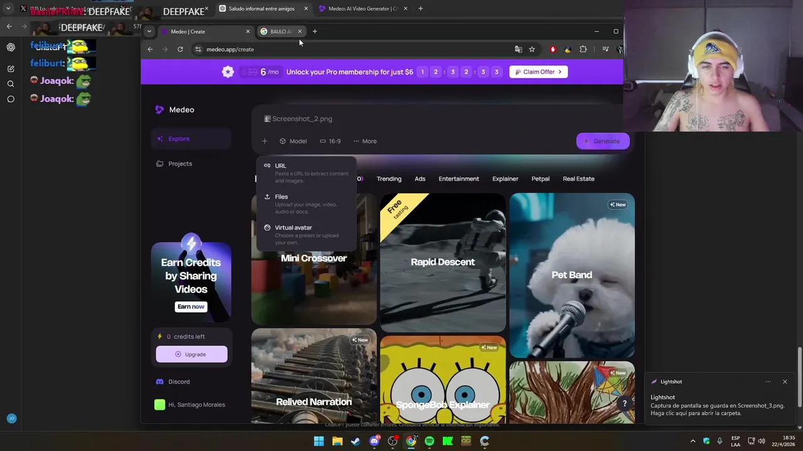Open Lightshot notification options menu

point(768,381)
